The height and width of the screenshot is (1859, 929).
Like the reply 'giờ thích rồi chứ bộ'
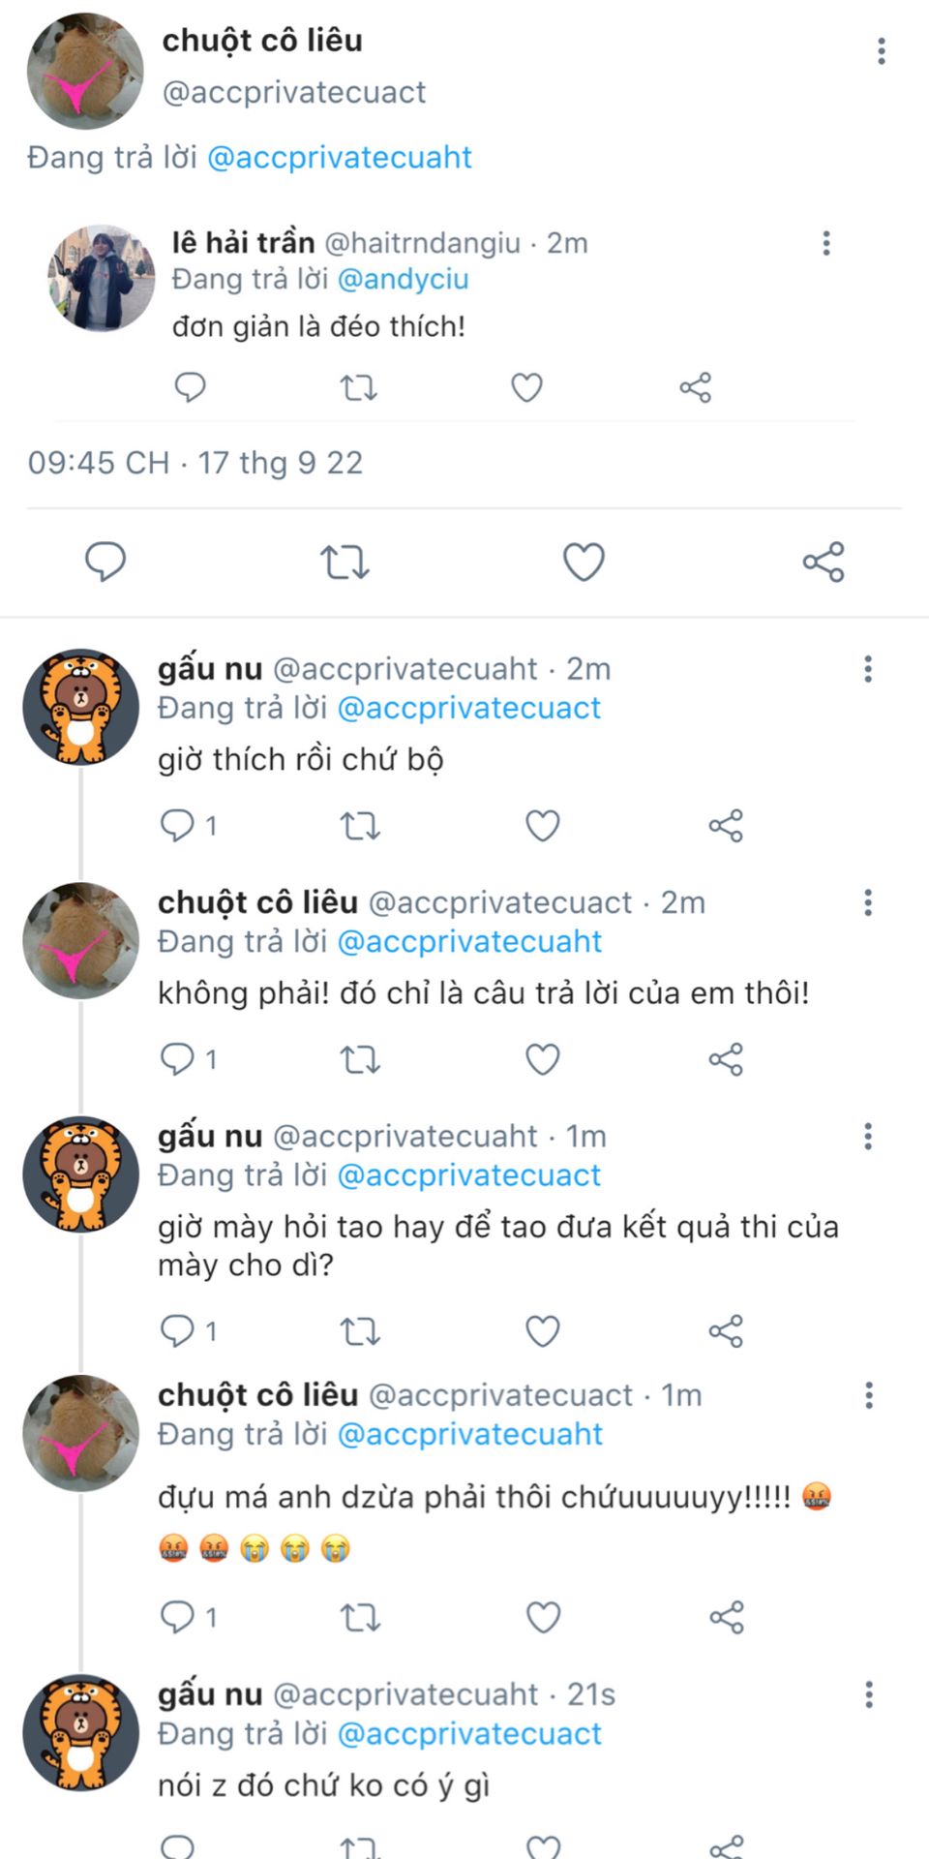(x=542, y=826)
